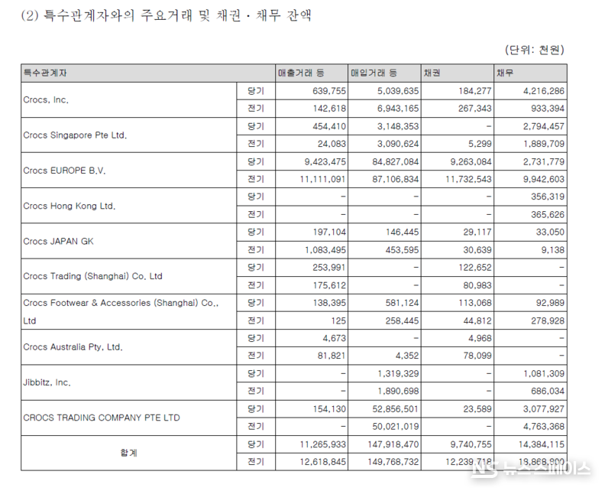The height and width of the screenshot is (491, 605).
Task: Click the 특수관계자 column header
Action: click(x=46, y=73)
